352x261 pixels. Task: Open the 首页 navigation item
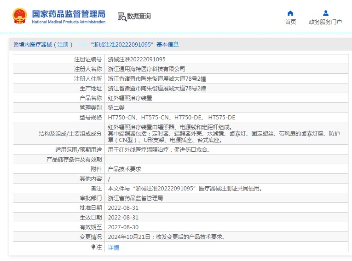click(x=290, y=22)
